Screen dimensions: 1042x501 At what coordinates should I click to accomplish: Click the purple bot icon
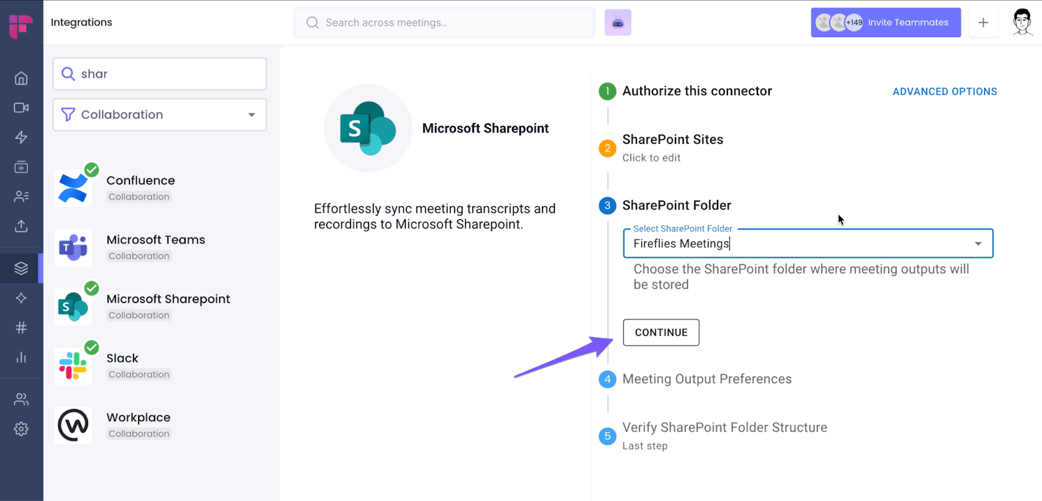pos(617,23)
